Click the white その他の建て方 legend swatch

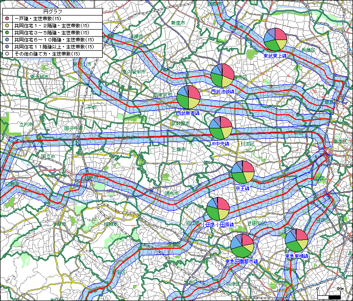click(x=7, y=54)
